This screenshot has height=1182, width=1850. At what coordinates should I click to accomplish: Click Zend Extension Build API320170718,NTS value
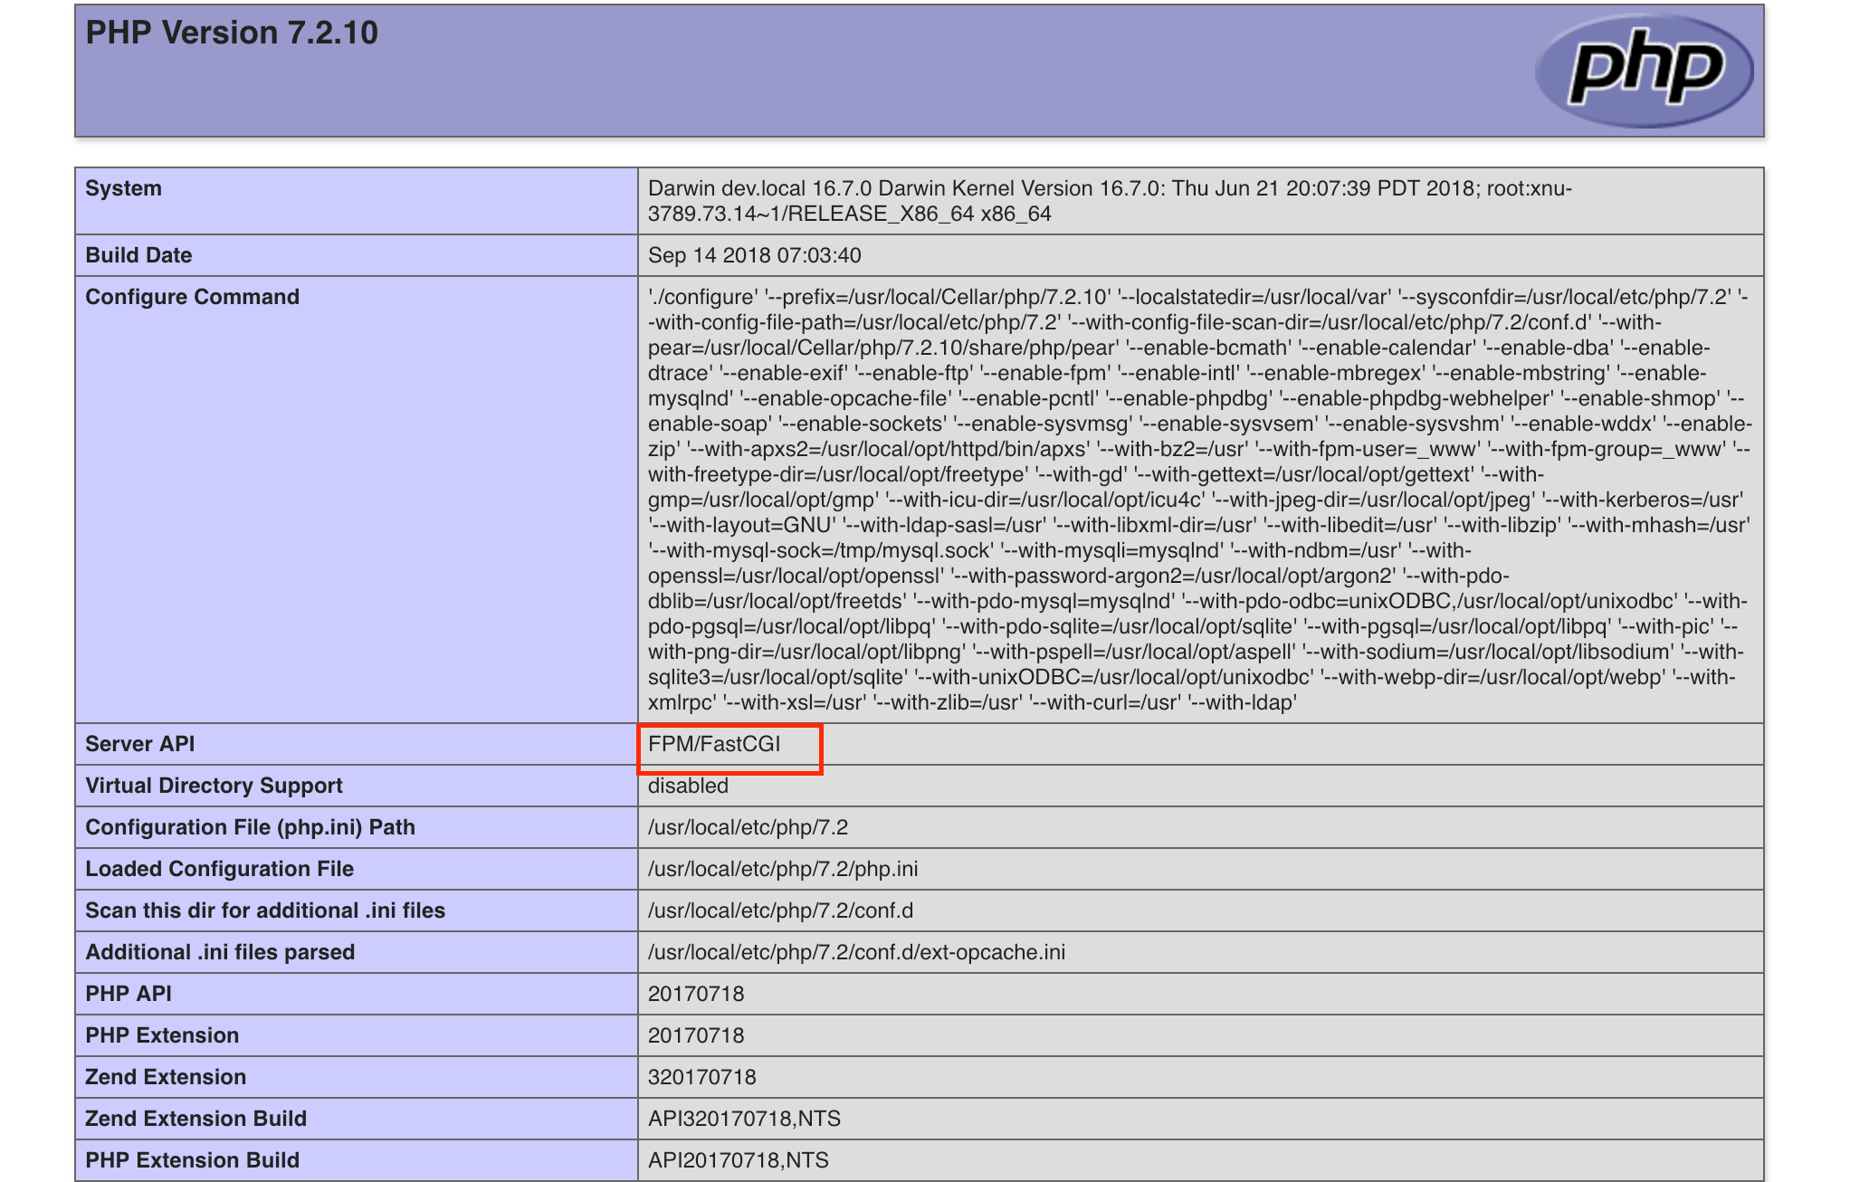(744, 1119)
